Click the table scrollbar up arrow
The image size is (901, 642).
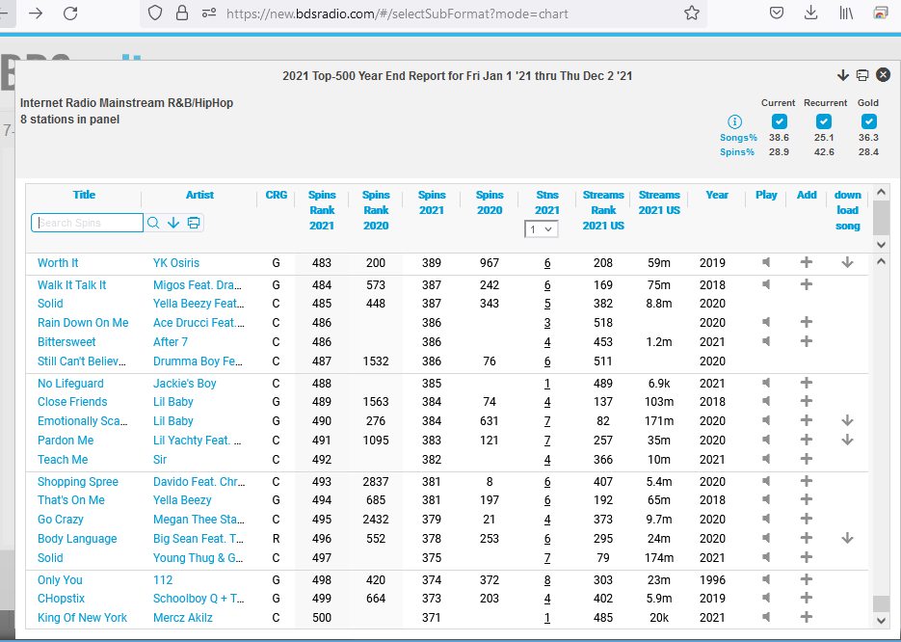pyautogui.click(x=882, y=261)
